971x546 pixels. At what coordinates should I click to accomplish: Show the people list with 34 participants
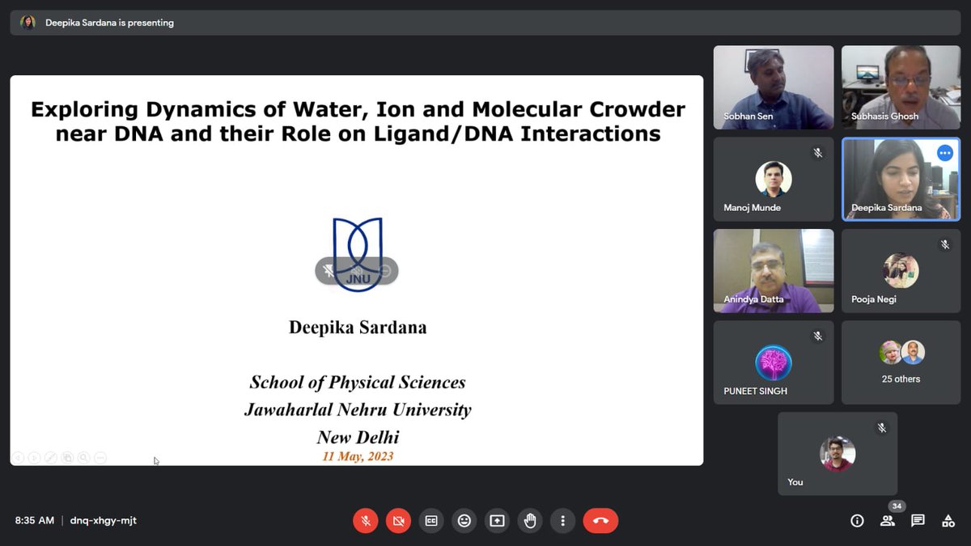[x=888, y=521]
